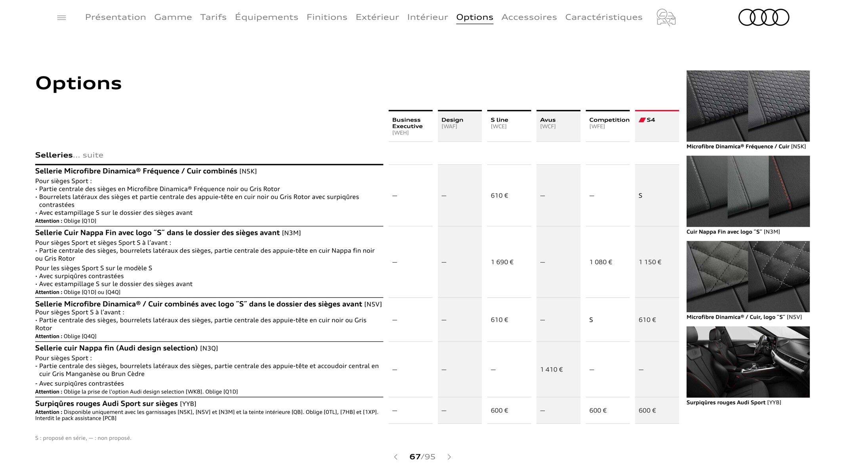Click the Microfibre Dinamica Fréquence N5K thumbnail
This screenshot has height=475, width=845.
click(748, 106)
